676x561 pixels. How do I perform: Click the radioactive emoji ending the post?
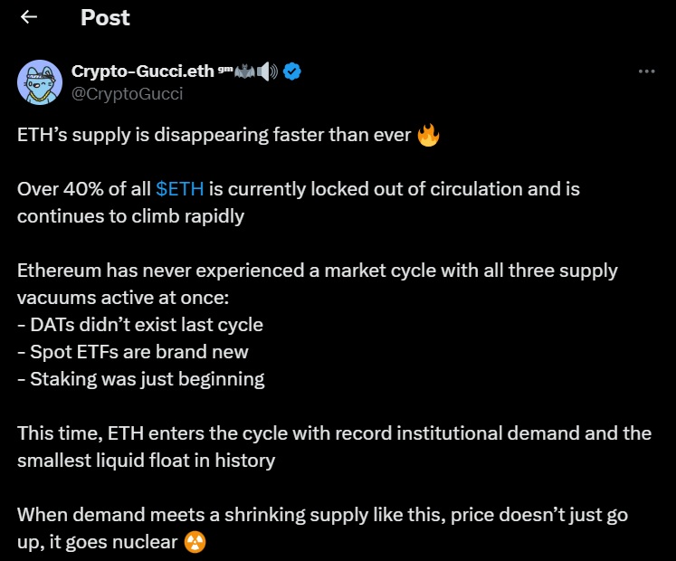coord(194,541)
